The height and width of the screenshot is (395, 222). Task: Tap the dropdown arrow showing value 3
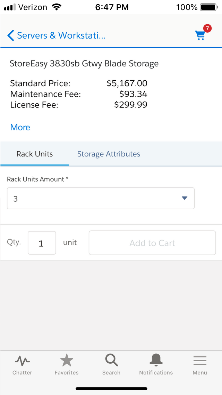coord(184,198)
